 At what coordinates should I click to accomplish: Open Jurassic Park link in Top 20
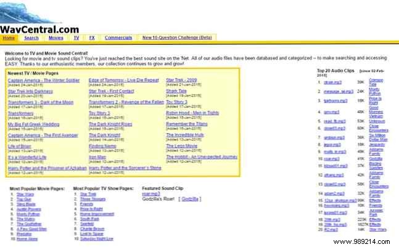376,213
